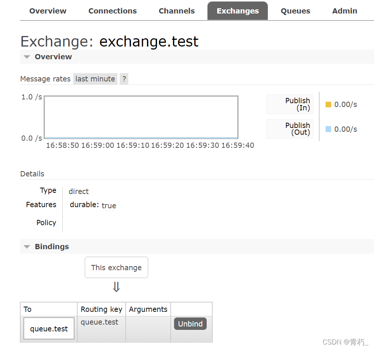Click the message rates chart area
The image size is (374, 349).
click(141, 117)
